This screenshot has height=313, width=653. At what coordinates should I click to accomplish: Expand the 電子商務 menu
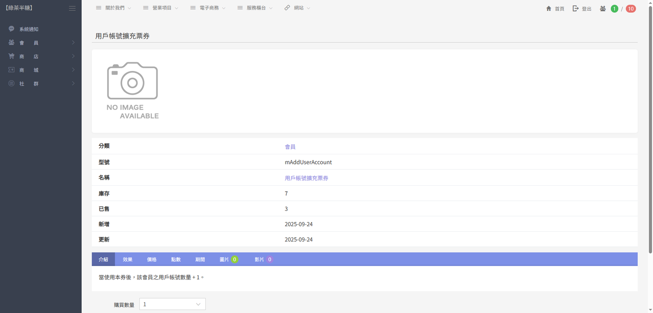(x=208, y=8)
